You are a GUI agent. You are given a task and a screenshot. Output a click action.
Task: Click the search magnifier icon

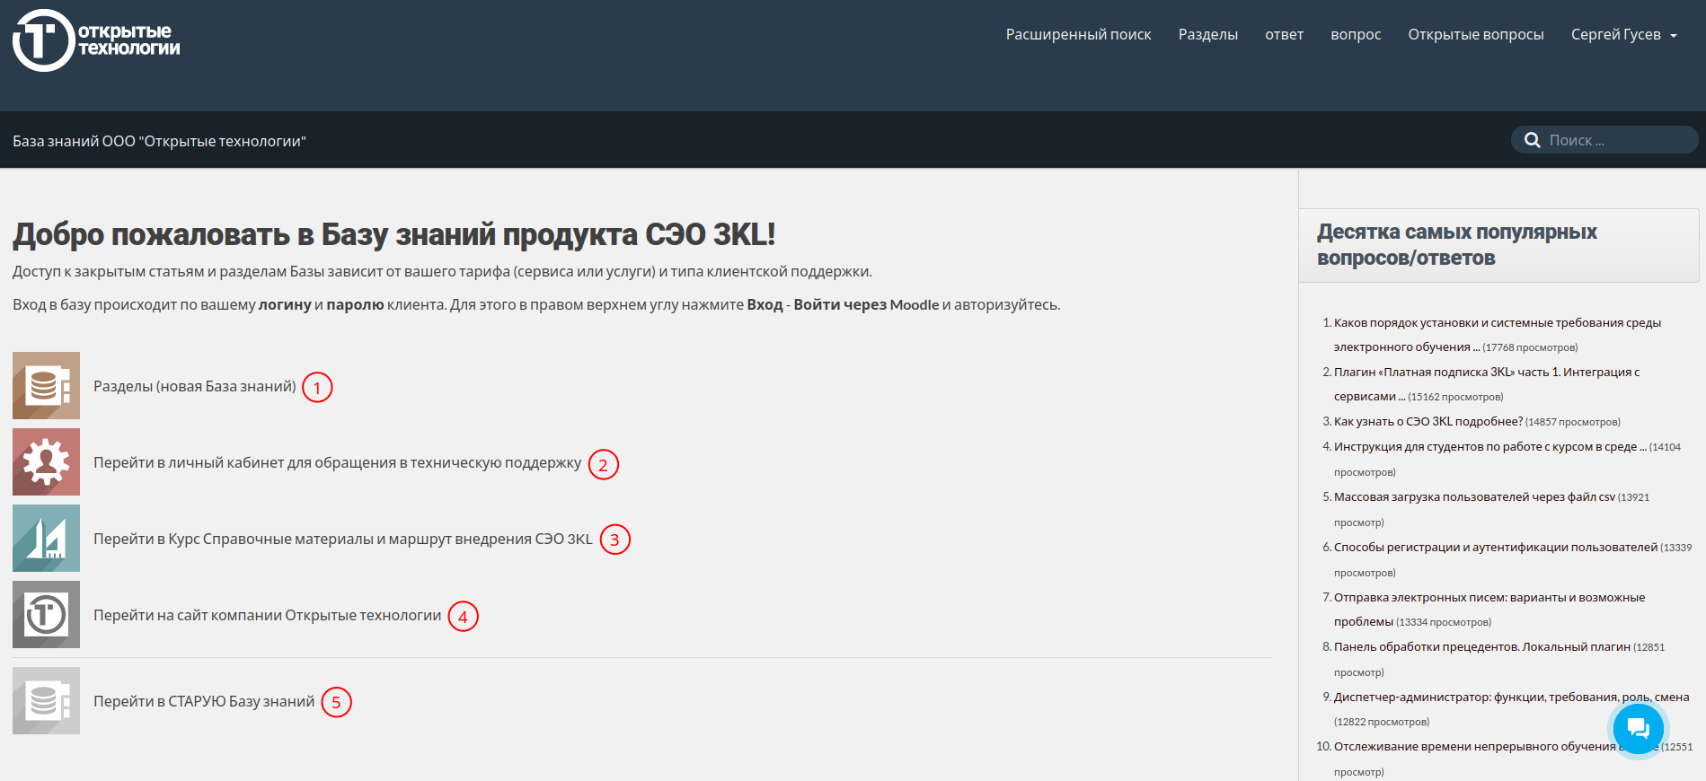click(x=1533, y=140)
